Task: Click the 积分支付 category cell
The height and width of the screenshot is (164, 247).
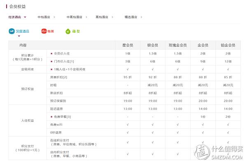Action: tap(28, 148)
